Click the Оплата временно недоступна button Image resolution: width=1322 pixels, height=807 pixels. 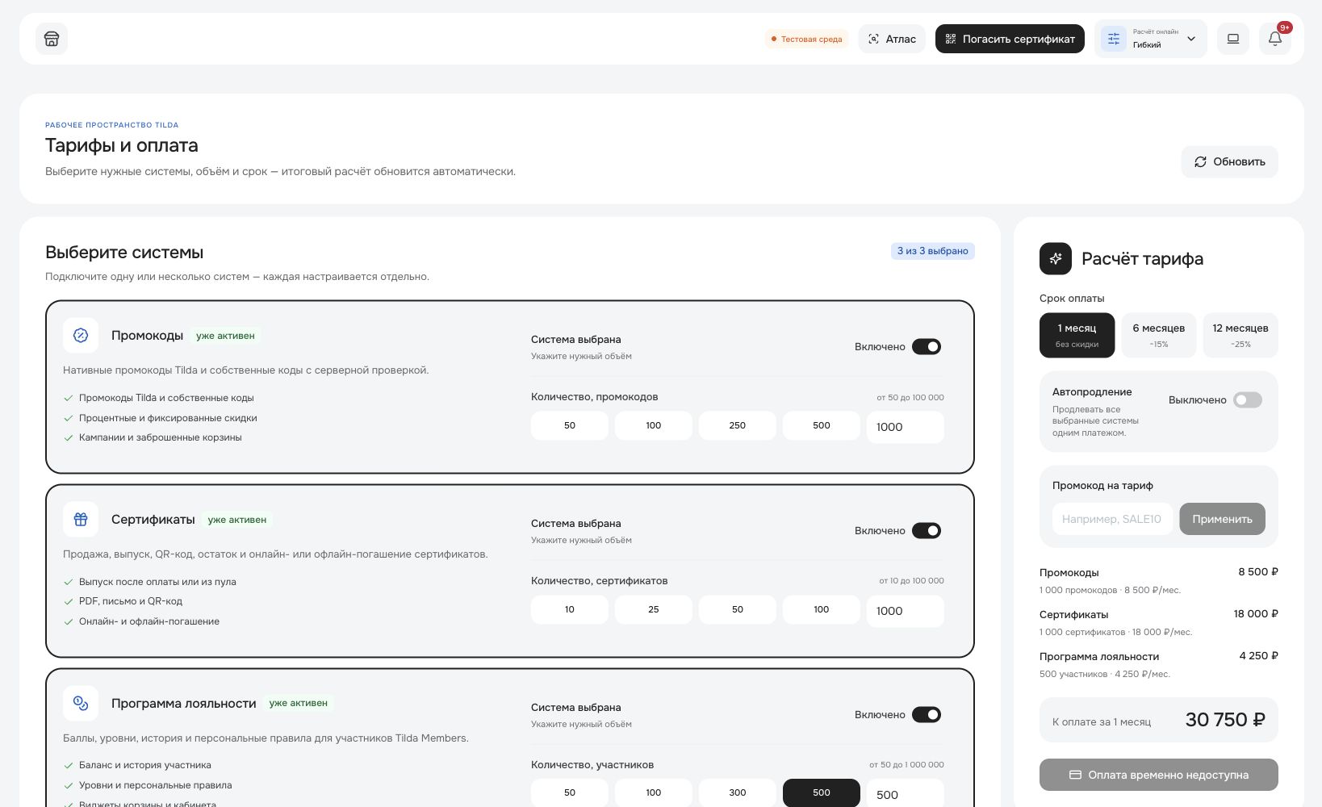click(x=1159, y=775)
